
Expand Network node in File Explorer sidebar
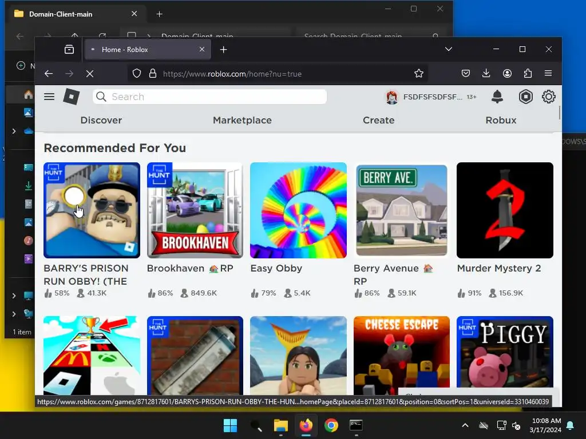pyautogui.click(x=14, y=314)
